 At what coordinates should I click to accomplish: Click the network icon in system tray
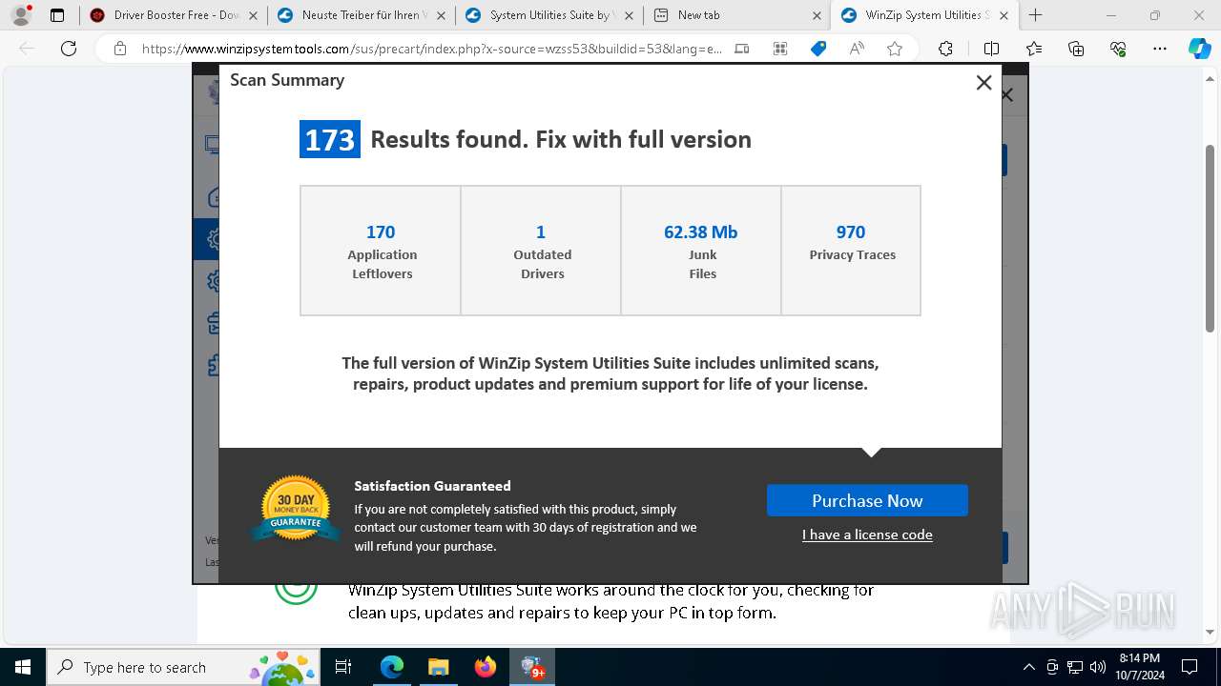(x=1075, y=667)
